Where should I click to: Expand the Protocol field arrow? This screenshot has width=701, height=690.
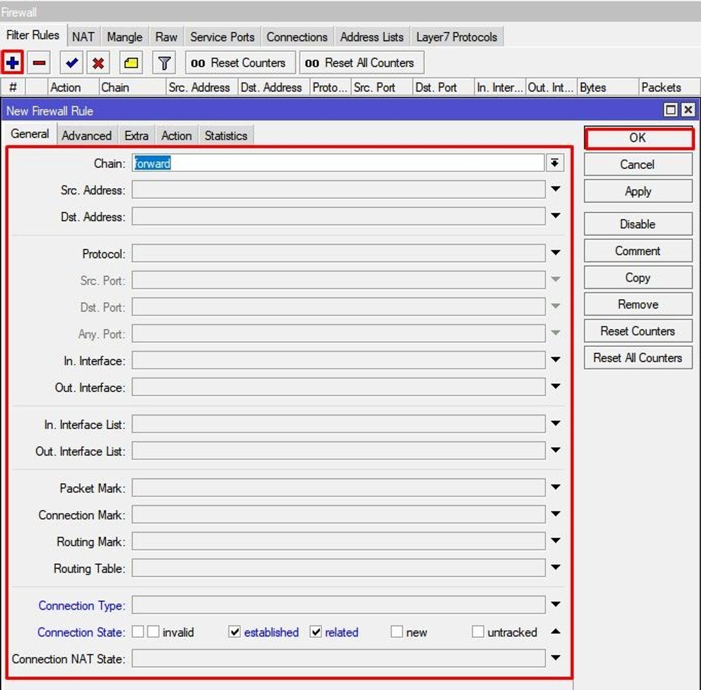[x=556, y=252]
